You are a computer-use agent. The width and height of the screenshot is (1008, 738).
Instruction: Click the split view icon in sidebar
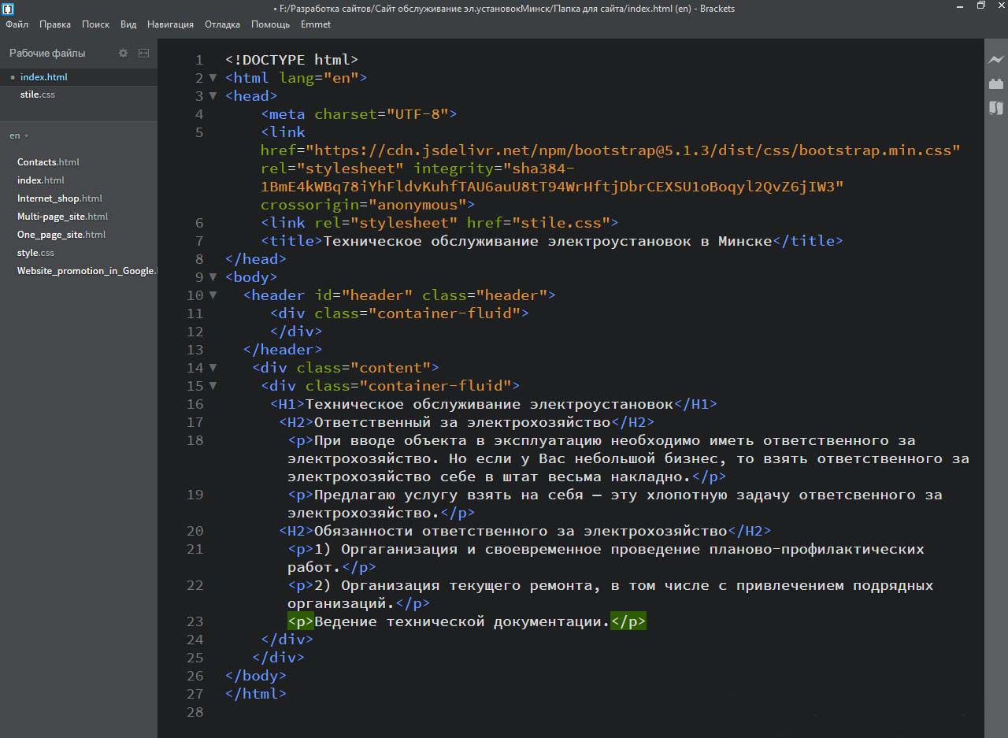click(143, 53)
